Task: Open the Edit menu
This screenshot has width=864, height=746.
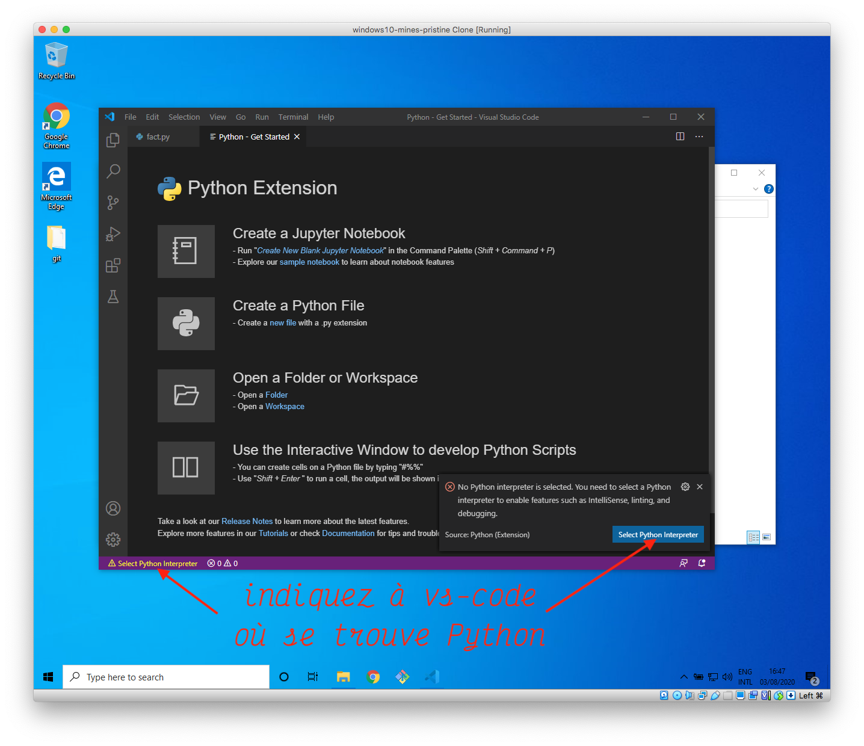Action: (x=152, y=117)
